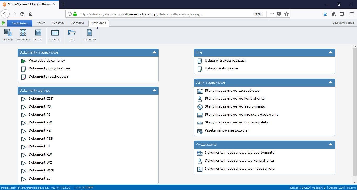Collapse the Dokumenty magazynowe panel
This screenshot has height=190, width=357.
coord(154,52)
